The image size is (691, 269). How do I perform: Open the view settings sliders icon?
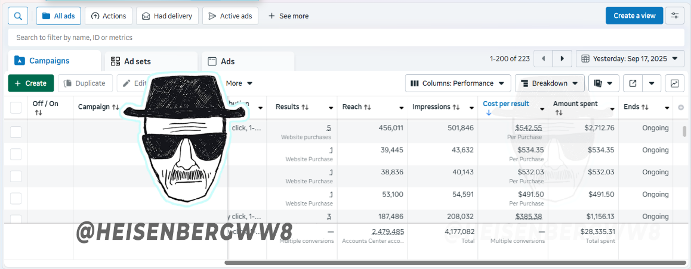pos(675,16)
